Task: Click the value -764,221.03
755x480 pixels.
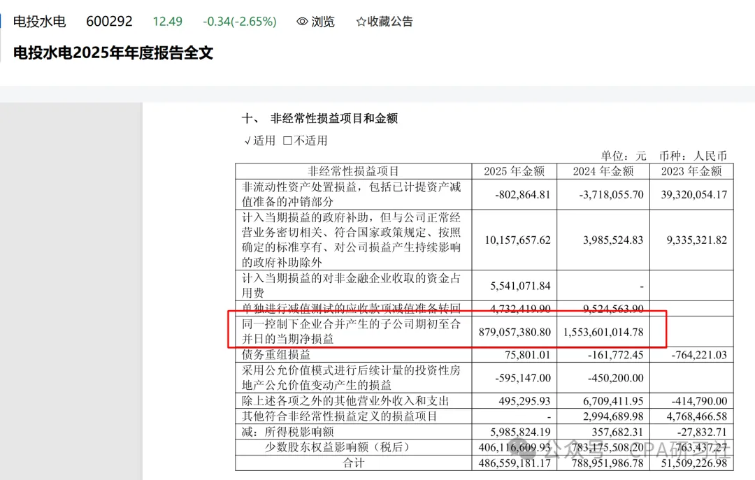Action: [x=699, y=355]
